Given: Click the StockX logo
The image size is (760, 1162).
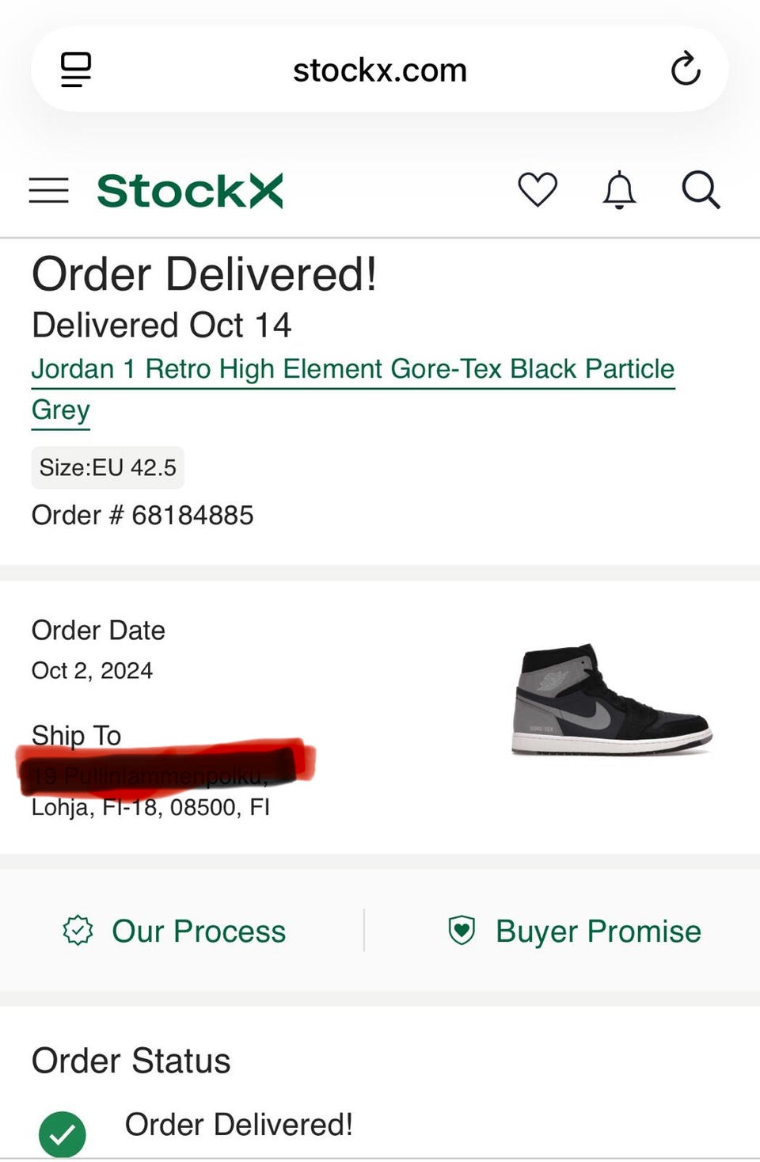Looking at the screenshot, I should tap(190, 191).
